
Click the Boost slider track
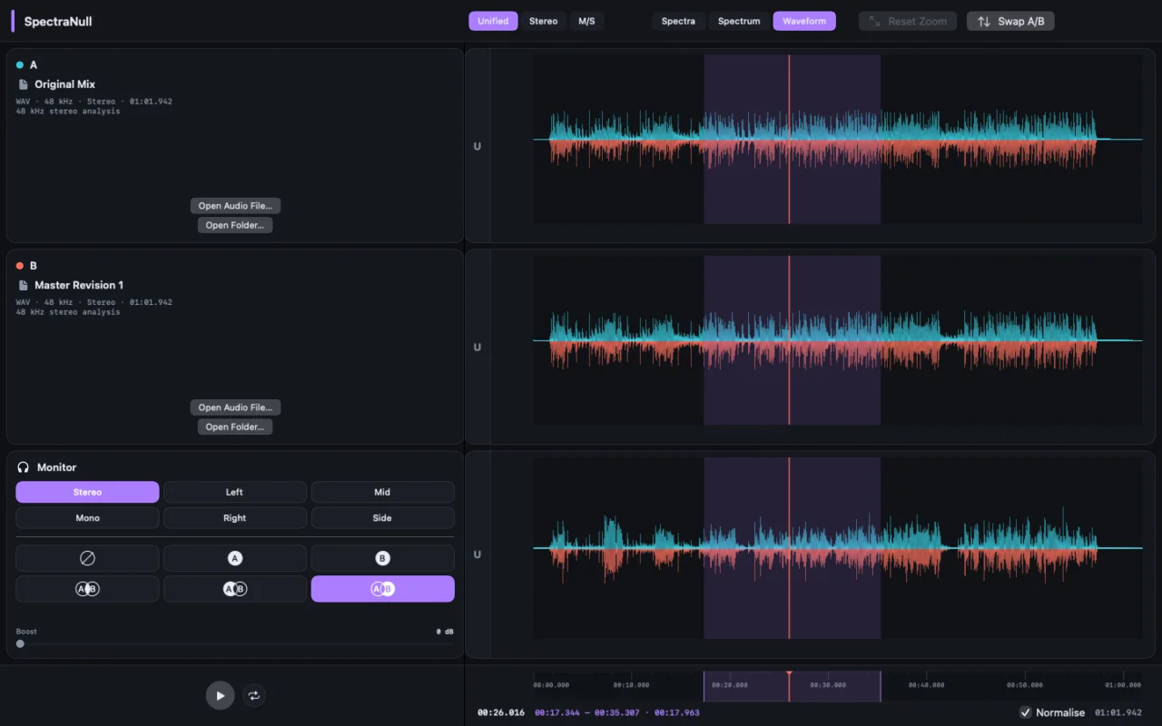pos(235,643)
